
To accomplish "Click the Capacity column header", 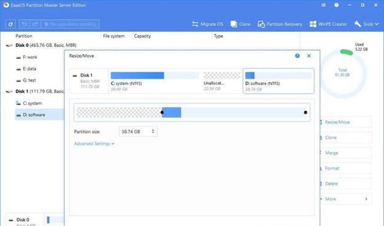I will coord(142,36).
